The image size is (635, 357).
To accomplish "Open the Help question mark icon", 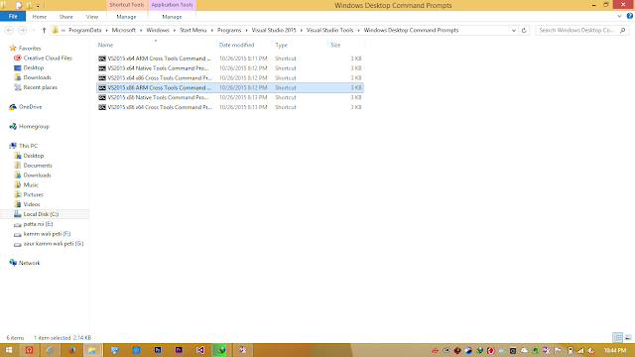I will point(630,16).
